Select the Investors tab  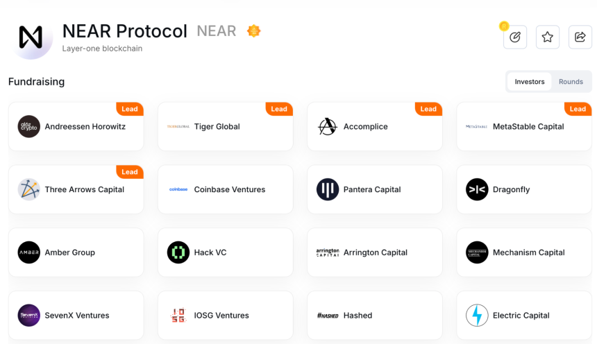(529, 81)
